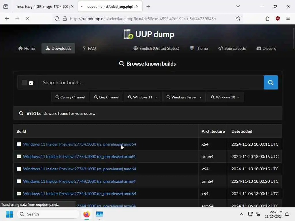
Task: Open the notification bell icon
Action: click(287, 214)
